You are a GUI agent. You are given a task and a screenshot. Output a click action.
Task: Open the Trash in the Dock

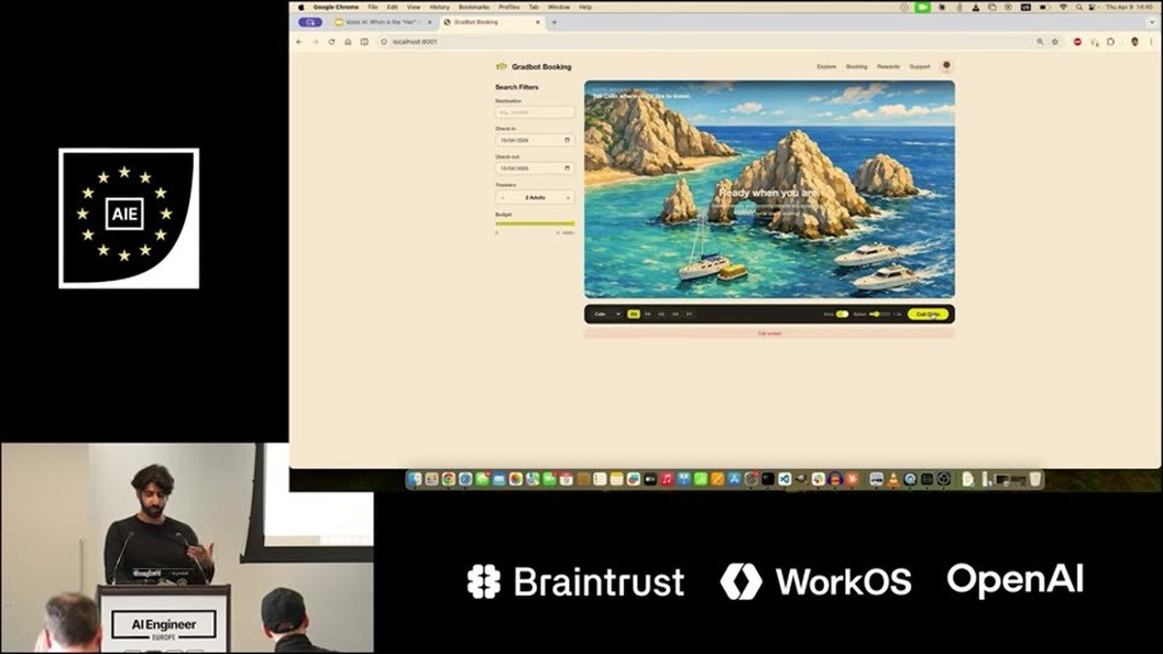[x=1036, y=479]
